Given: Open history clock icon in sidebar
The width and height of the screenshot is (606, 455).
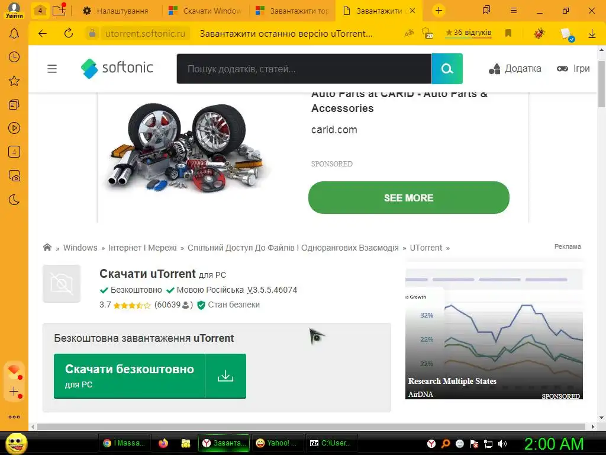Looking at the screenshot, I should tap(14, 57).
